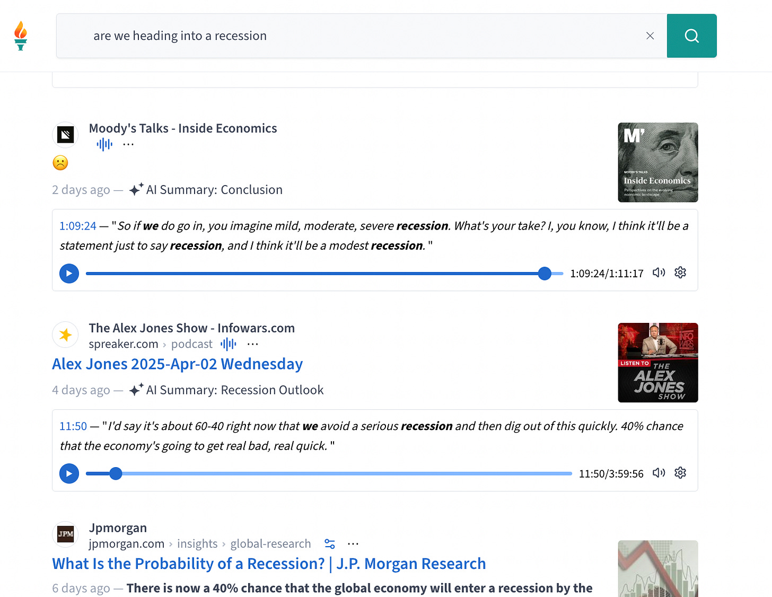Open the Moody's Talks source favicon
772x597 pixels.
65,135
